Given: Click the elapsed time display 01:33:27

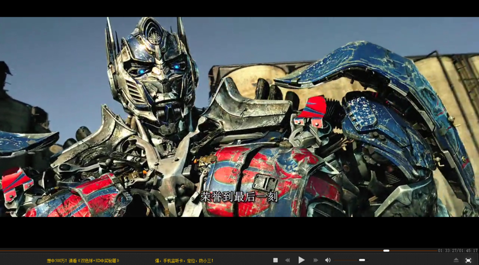Looking at the screenshot, I should 447,251.
